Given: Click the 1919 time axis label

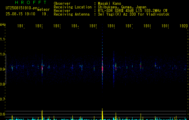Looking at the screenshot, I should coord(165,26).
